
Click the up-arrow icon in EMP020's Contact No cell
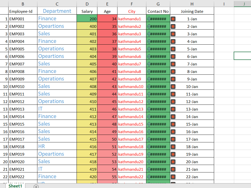pos(149,162)
